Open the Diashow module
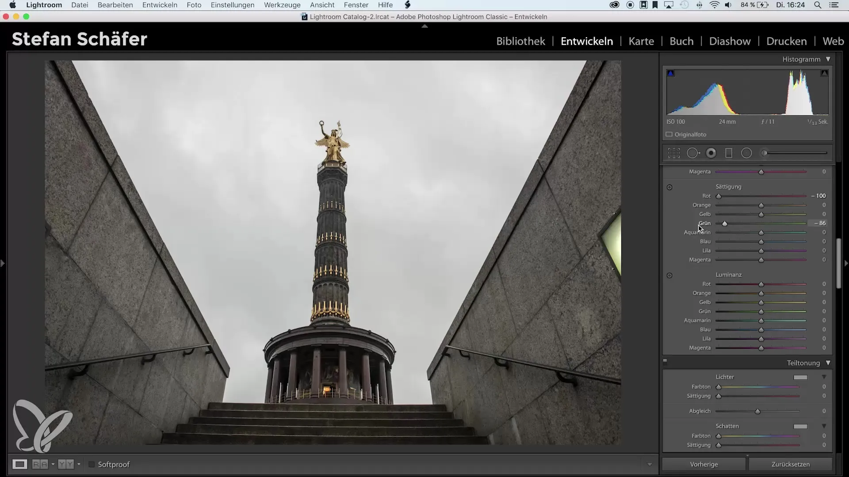The image size is (849, 477). pos(730,41)
